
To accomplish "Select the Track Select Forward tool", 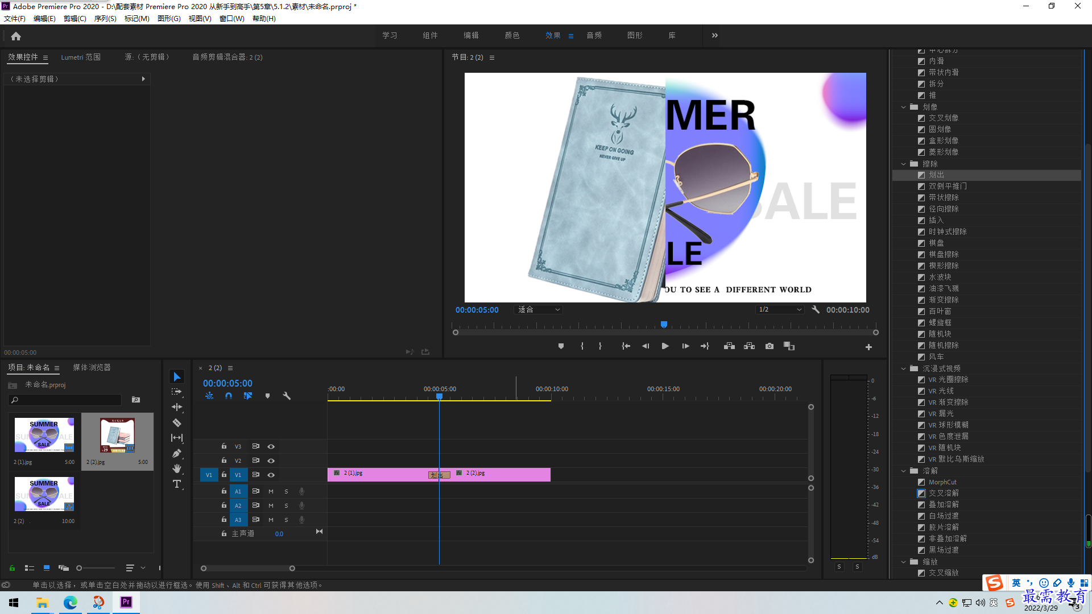I will pyautogui.click(x=177, y=392).
